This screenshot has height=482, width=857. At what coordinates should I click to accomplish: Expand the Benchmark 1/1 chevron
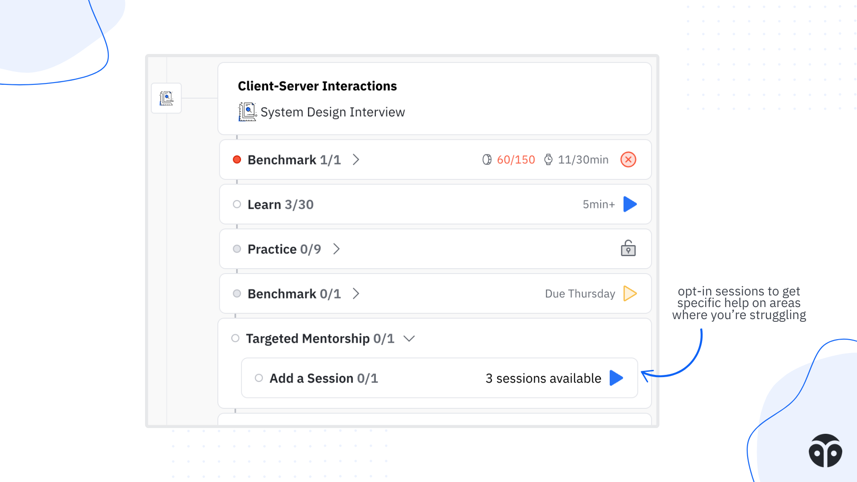356,160
